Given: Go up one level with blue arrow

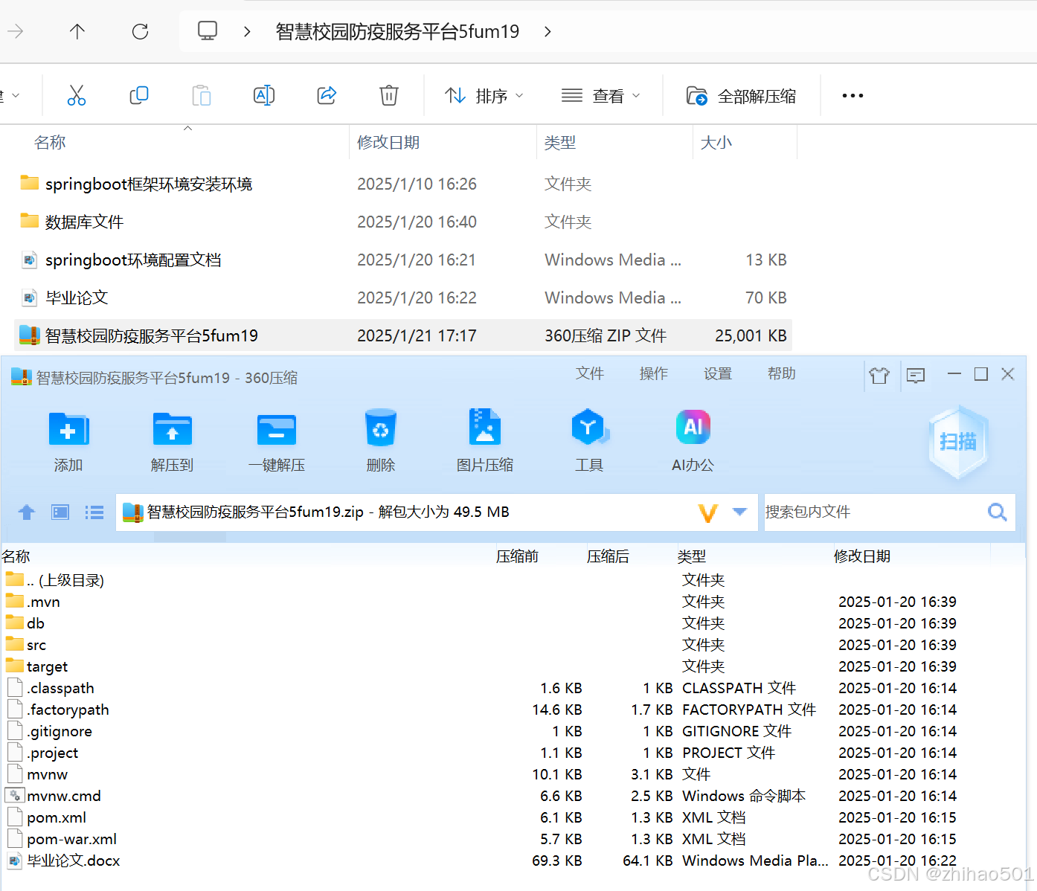Looking at the screenshot, I should 27,512.
